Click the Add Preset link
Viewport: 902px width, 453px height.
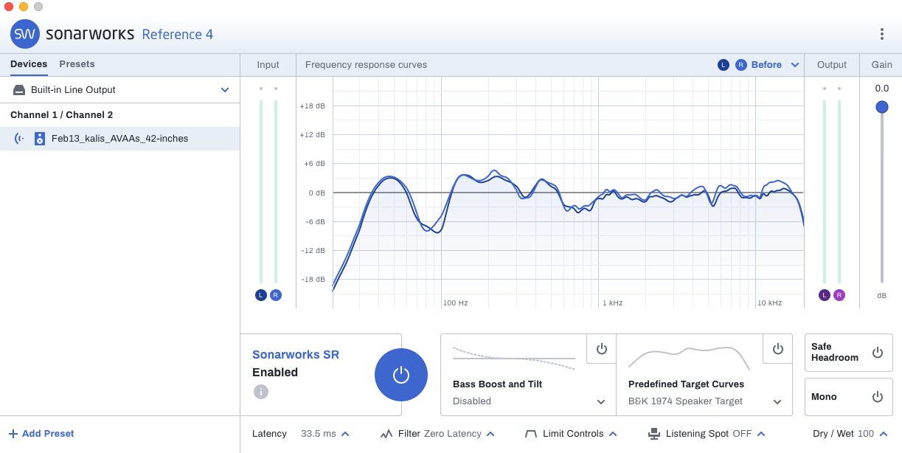coord(41,434)
